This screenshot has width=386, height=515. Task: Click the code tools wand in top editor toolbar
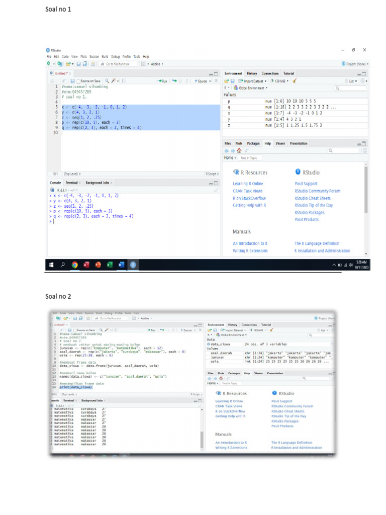point(114,81)
